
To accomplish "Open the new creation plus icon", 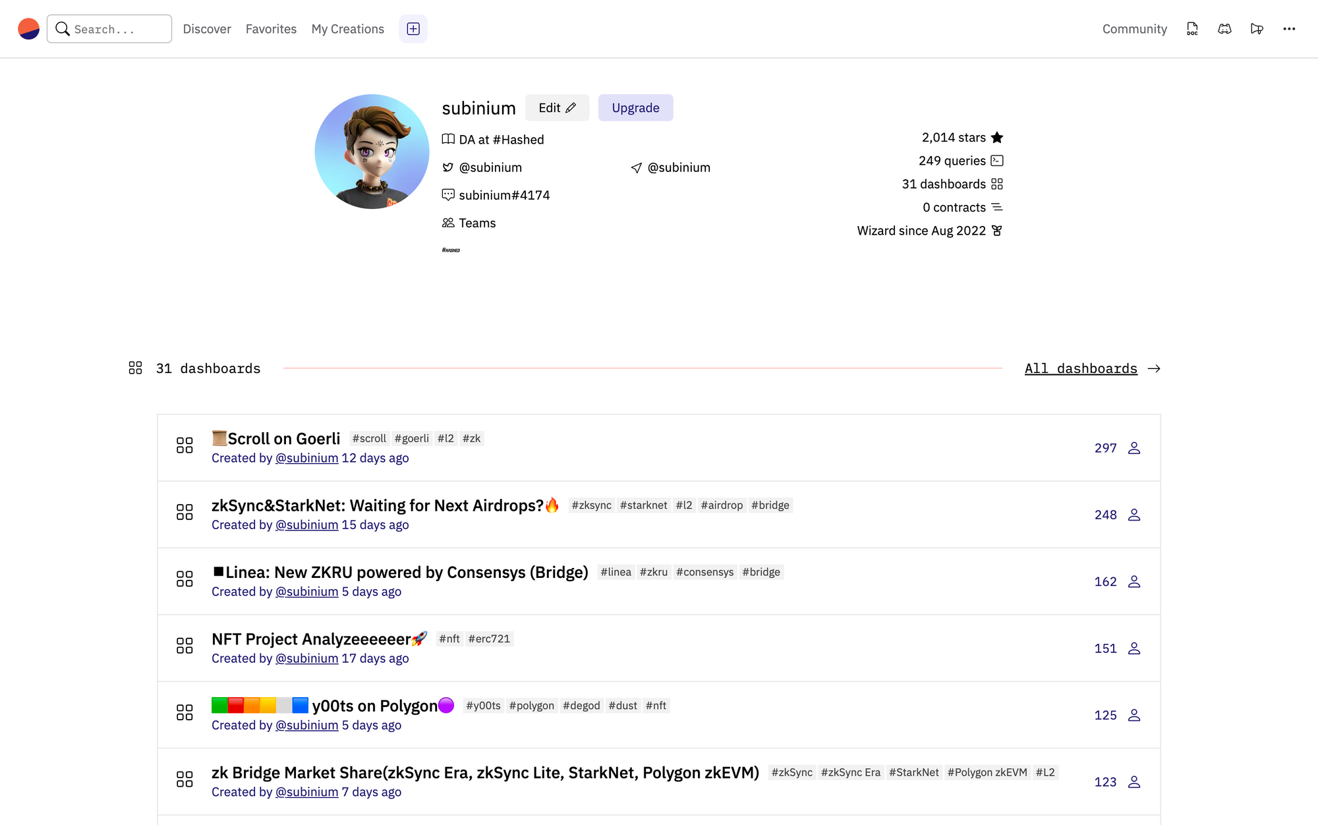I will [x=413, y=29].
